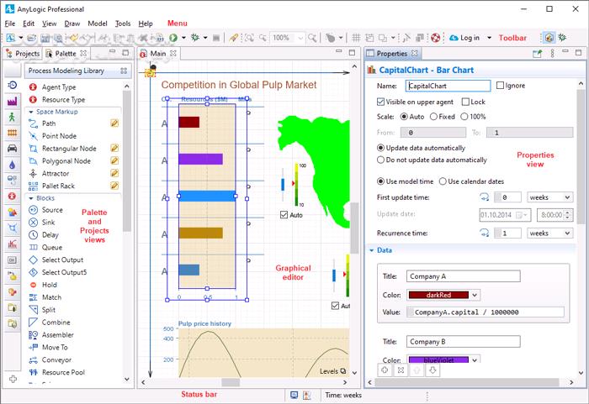Click the Source block in the palette
Viewport: 589px width, 404px height.
[51, 210]
